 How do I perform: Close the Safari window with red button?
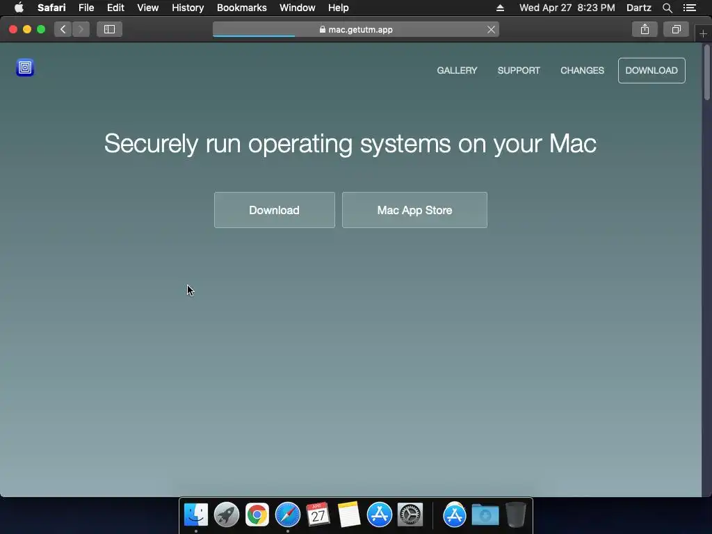(13, 29)
